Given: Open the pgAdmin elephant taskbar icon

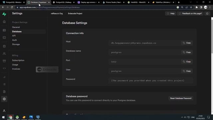Looking at the screenshot, I should pos(38,117).
